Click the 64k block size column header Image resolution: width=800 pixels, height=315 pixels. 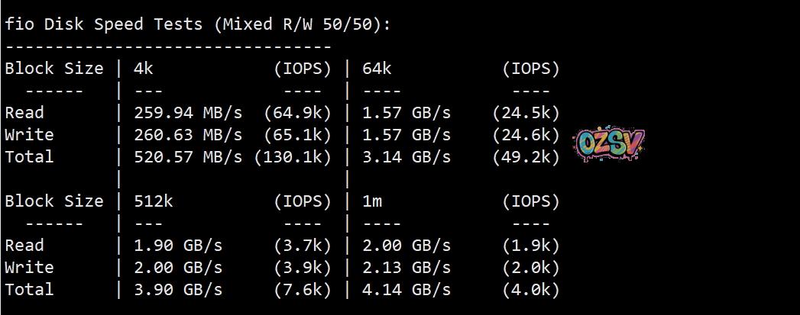coord(377,69)
